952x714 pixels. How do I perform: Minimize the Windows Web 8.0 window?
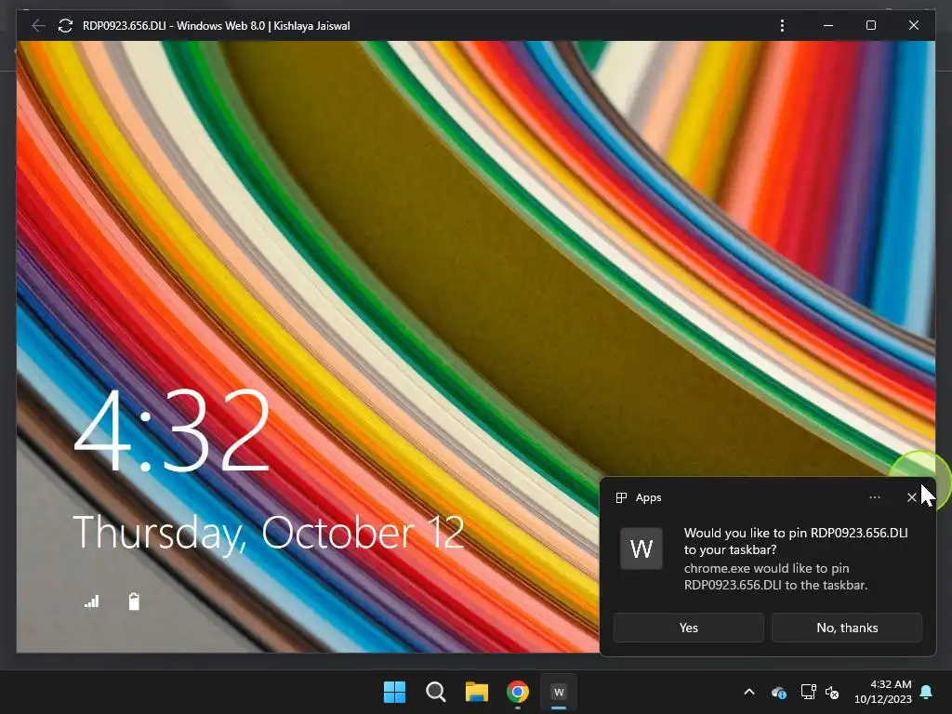tap(828, 25)
